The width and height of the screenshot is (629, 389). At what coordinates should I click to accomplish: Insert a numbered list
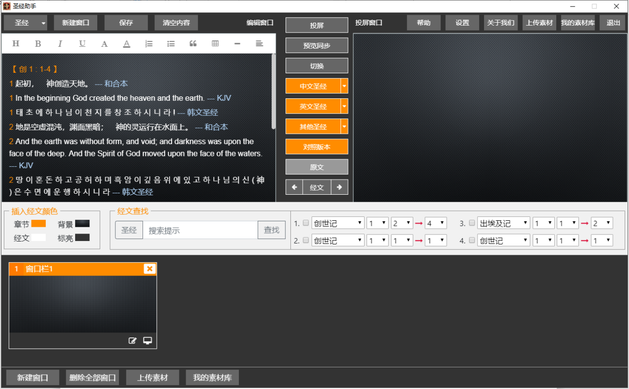149,44
